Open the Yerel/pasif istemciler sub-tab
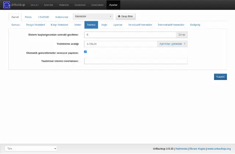Screen dimensions: 235x154 (x=140, y=25)
